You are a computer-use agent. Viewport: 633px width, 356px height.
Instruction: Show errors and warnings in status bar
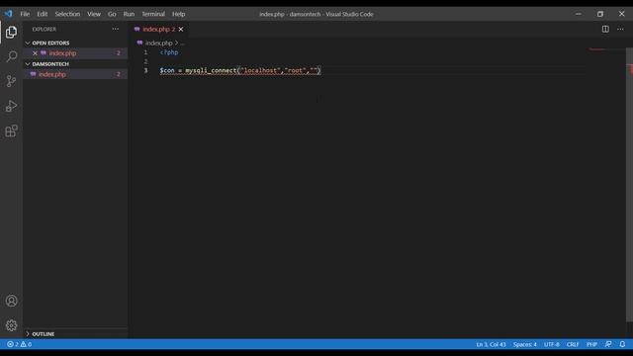coord(20,344)
